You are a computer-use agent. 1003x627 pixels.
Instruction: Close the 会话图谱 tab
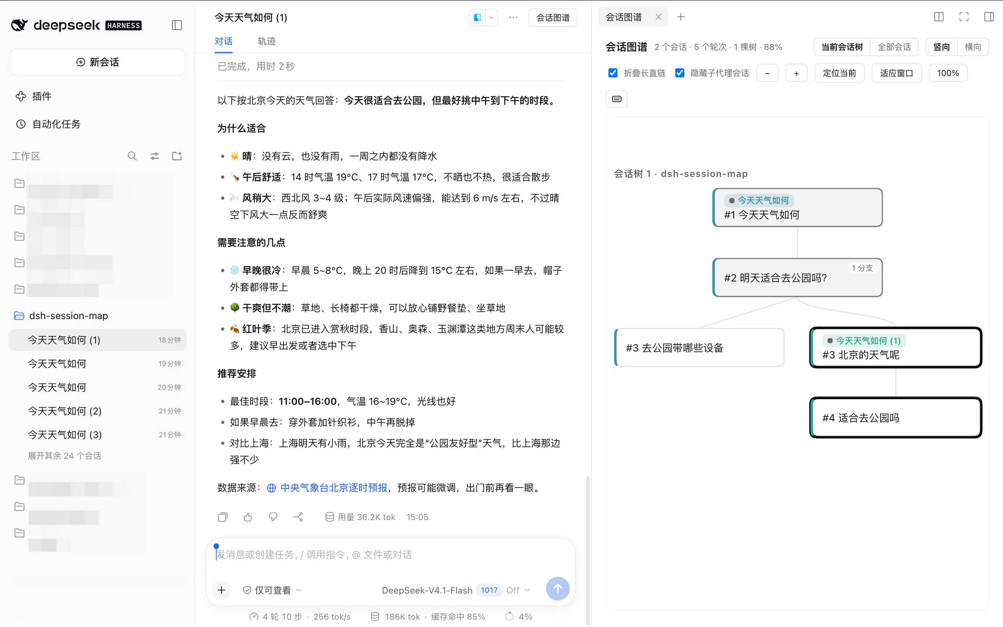(x=658, y=17)
